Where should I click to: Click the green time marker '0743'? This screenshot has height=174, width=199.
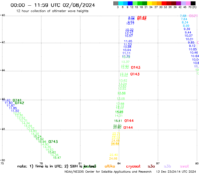(x=53, y=142)
